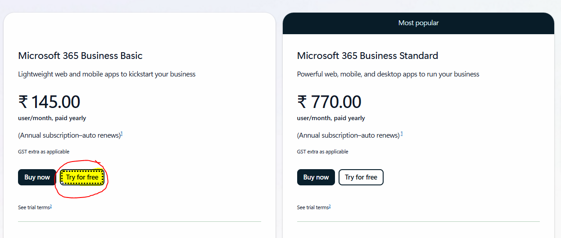This screenshot has width=561, height=238.
Task: Open footnote 2 after Standard trial terms
Action: click(x=330, y=206)
